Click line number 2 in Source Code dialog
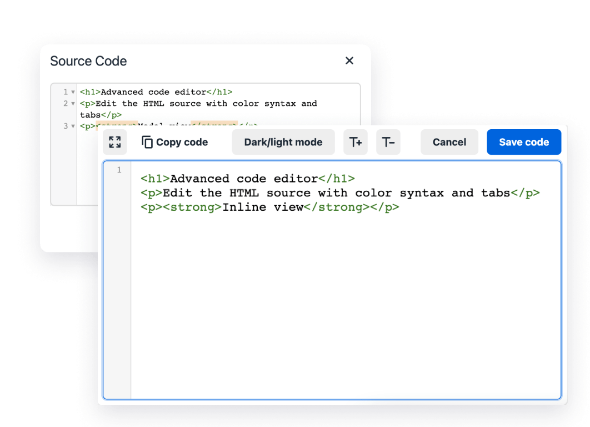 66,104
